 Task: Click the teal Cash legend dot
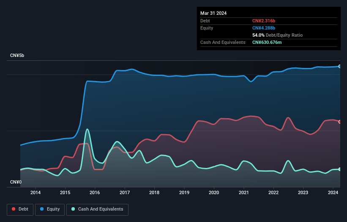click(x=73, y=209)
